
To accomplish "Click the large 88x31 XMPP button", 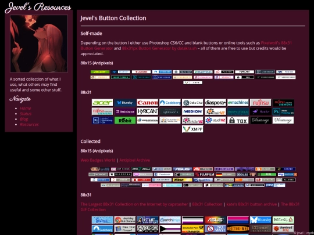I will (x=192, y=129).
